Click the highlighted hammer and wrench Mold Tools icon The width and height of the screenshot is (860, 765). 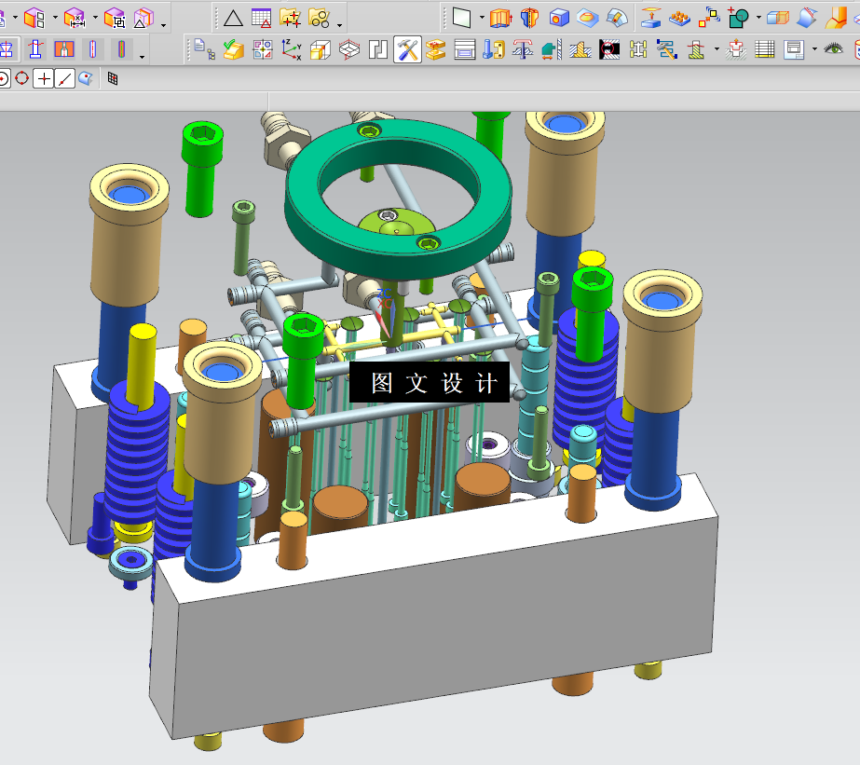[x=407, y=50]
